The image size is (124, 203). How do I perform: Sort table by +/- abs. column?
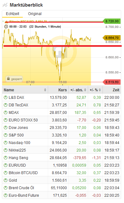[x=85, y=90]
